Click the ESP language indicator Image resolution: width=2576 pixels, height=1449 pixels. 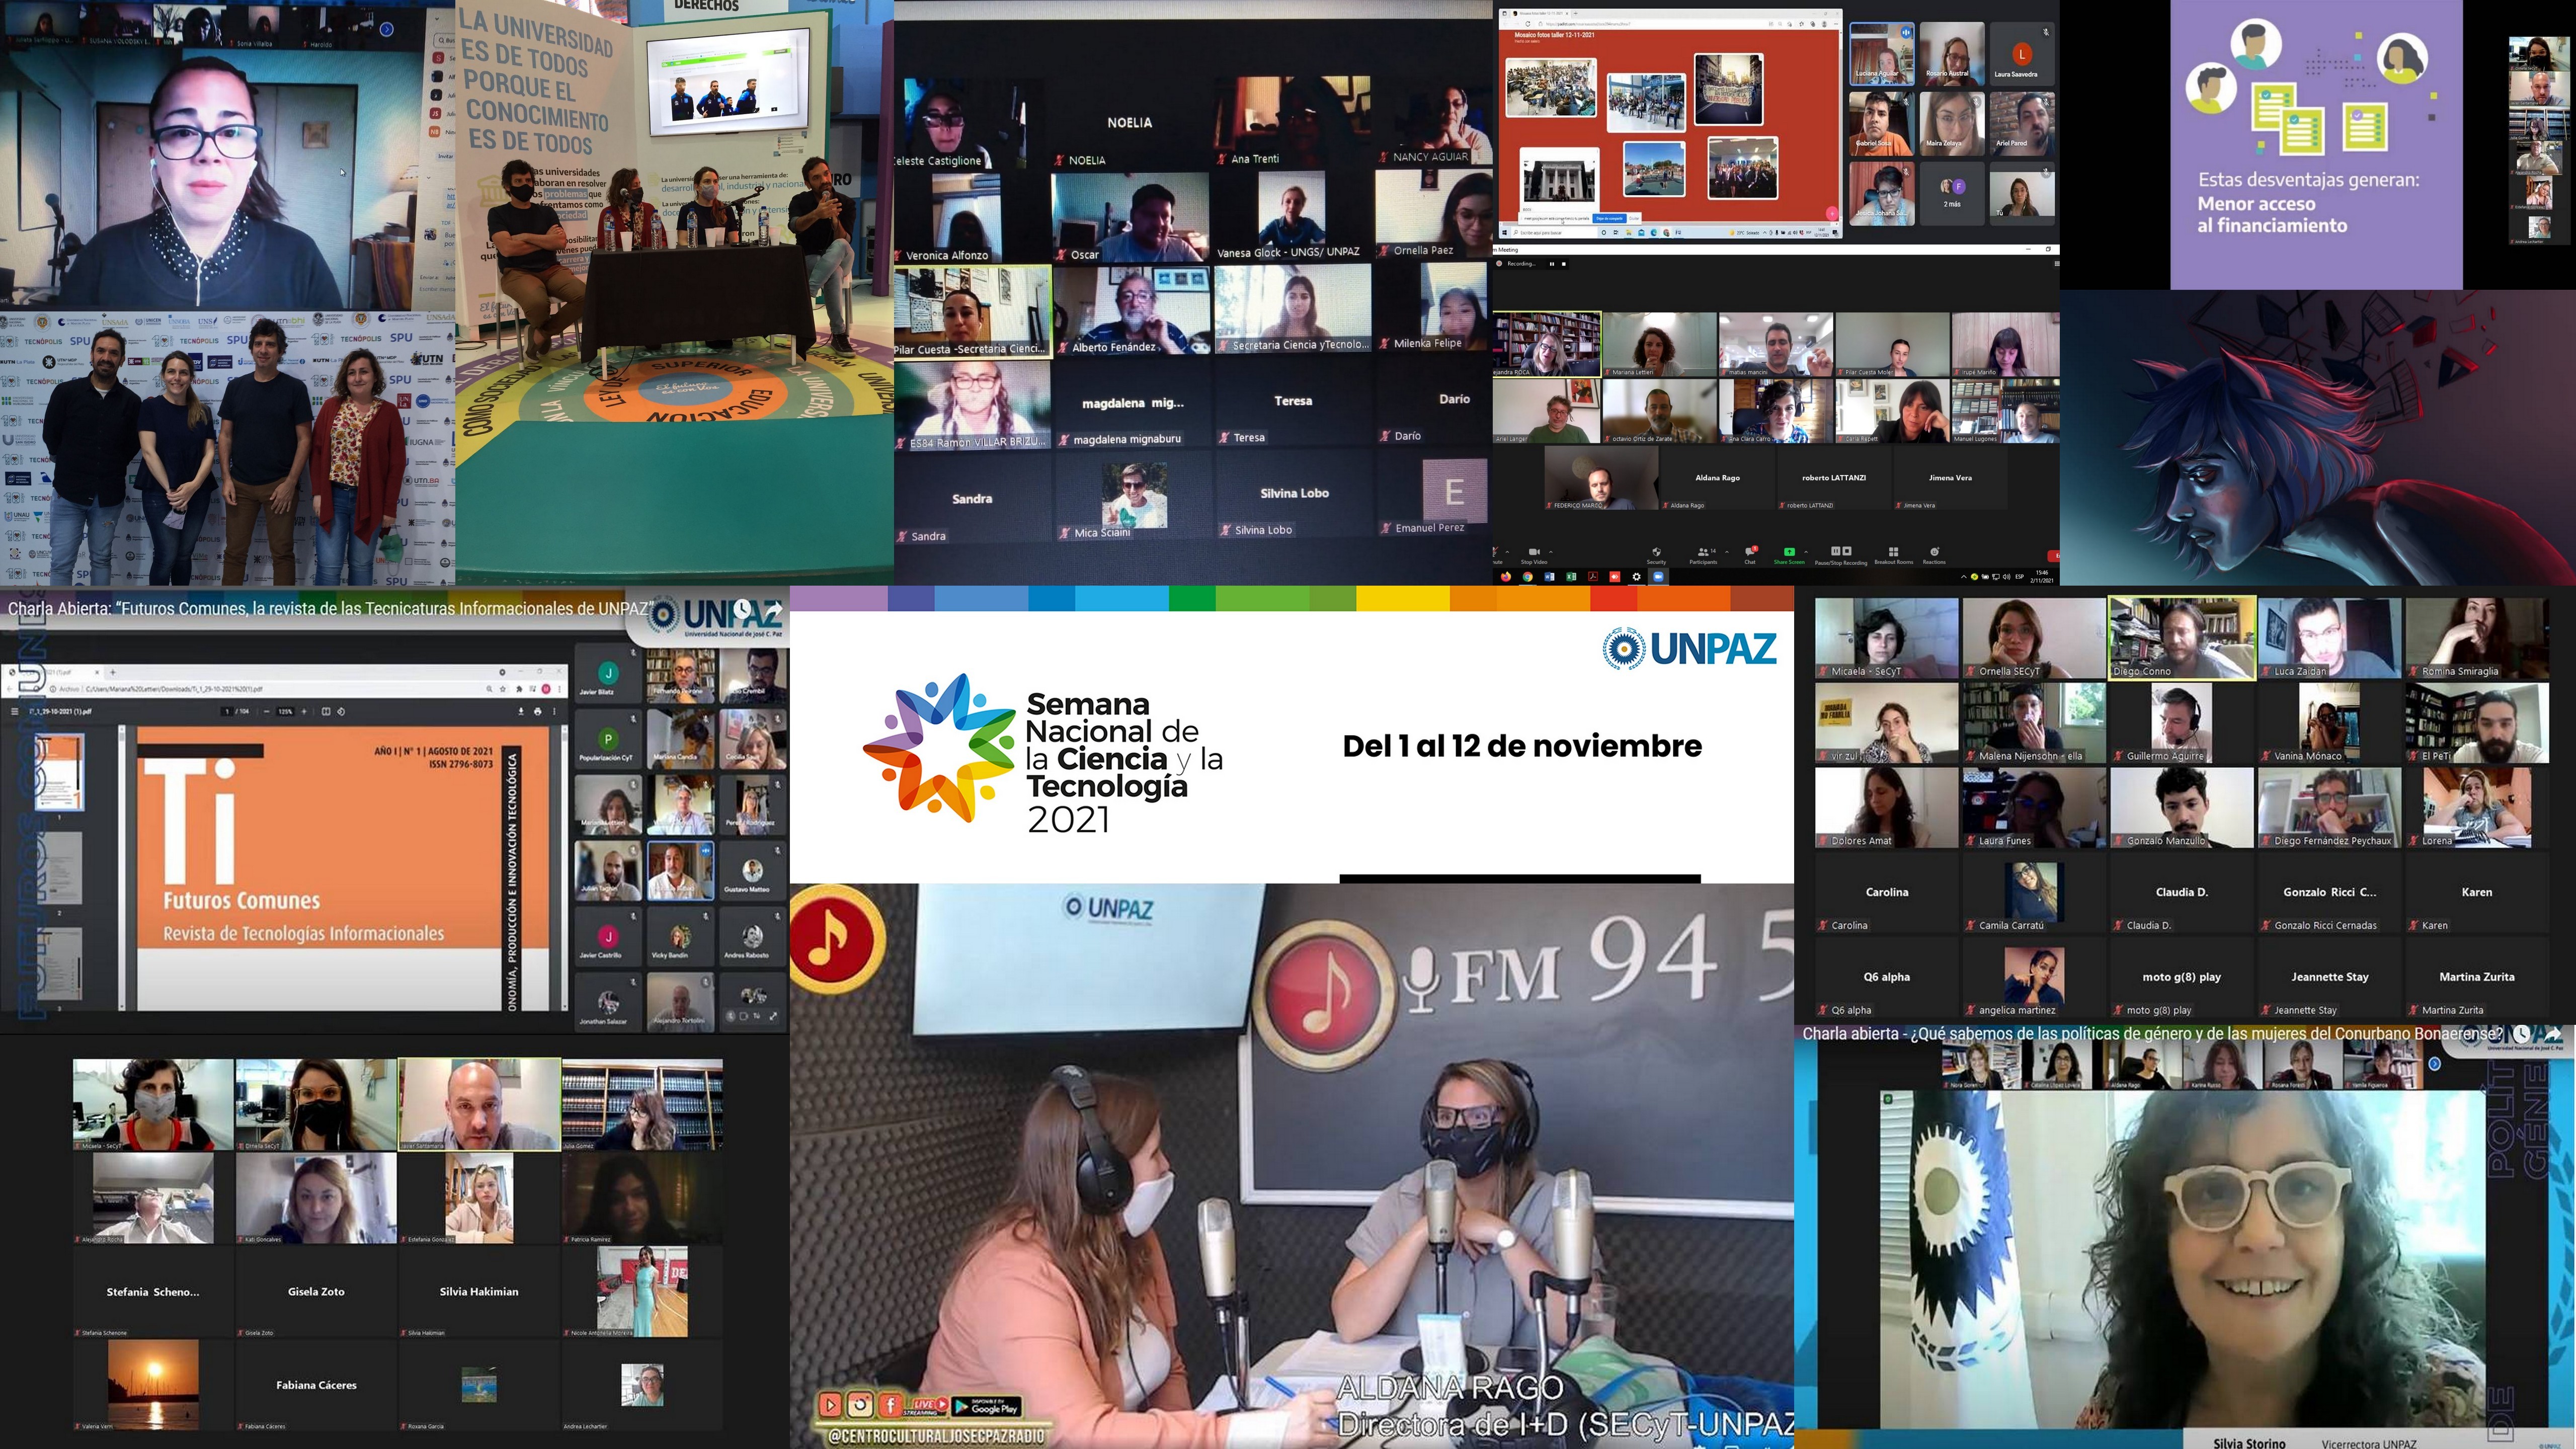tap(2019, 577)
